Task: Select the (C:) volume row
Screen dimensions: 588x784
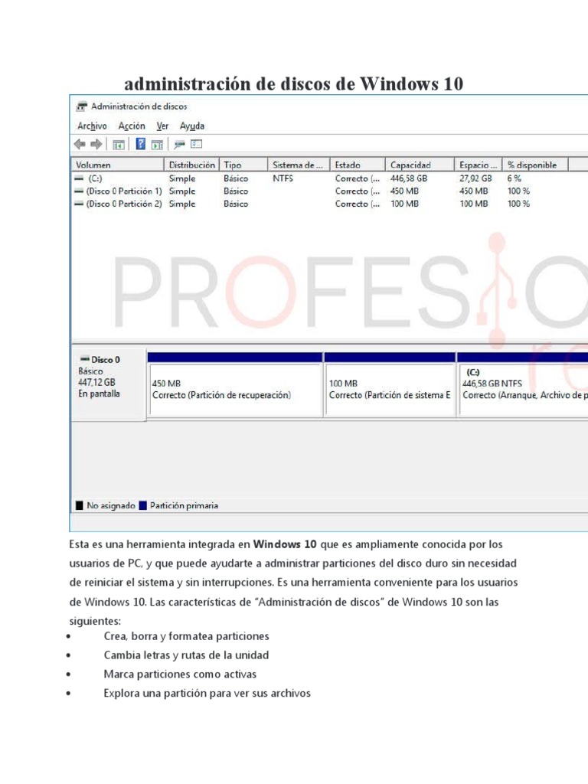Action: pyautogui.click(x=302, y=178)
